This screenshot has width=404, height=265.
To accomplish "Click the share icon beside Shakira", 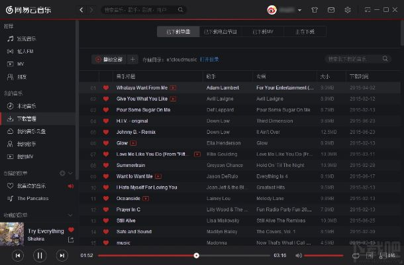I will click(x=71, y=240).
